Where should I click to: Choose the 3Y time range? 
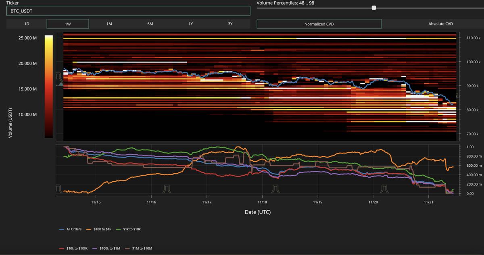click(230, 24)
